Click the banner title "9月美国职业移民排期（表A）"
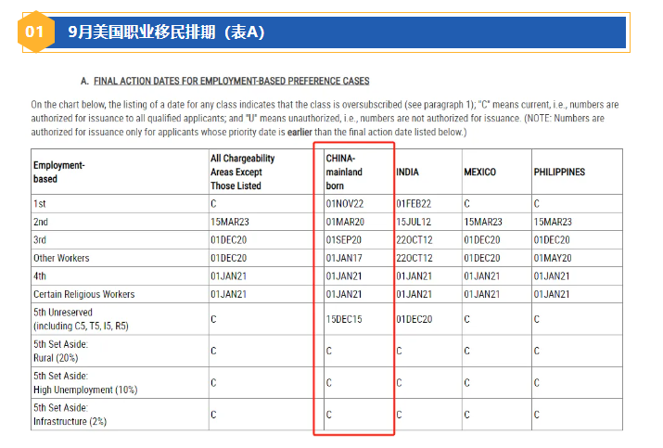 pos(166,32)
